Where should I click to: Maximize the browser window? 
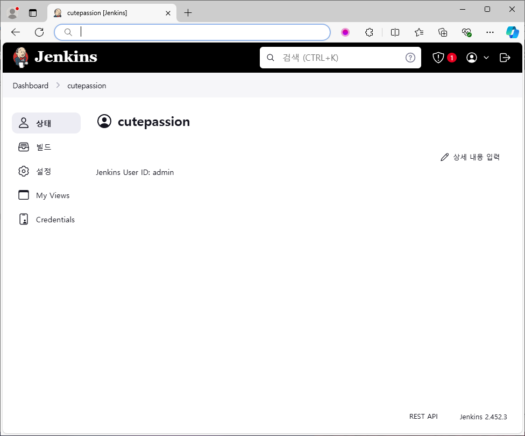point(487,9)
